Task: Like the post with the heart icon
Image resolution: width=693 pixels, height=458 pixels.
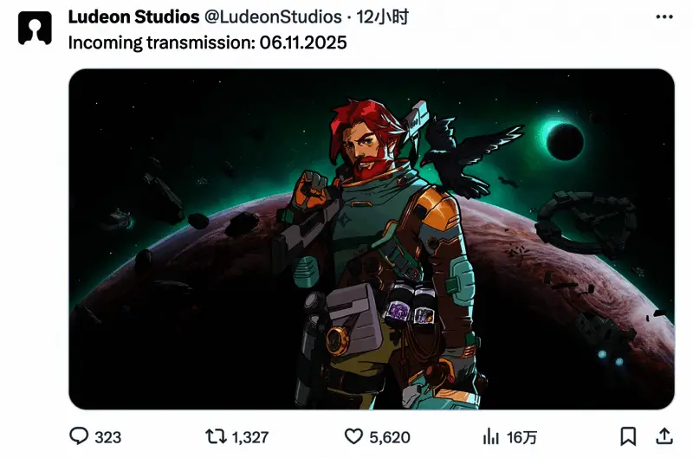Action: 353,436
